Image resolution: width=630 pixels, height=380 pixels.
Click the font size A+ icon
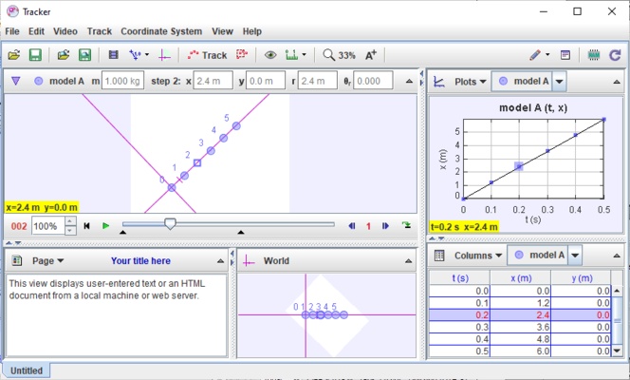(x=371, y=55)
